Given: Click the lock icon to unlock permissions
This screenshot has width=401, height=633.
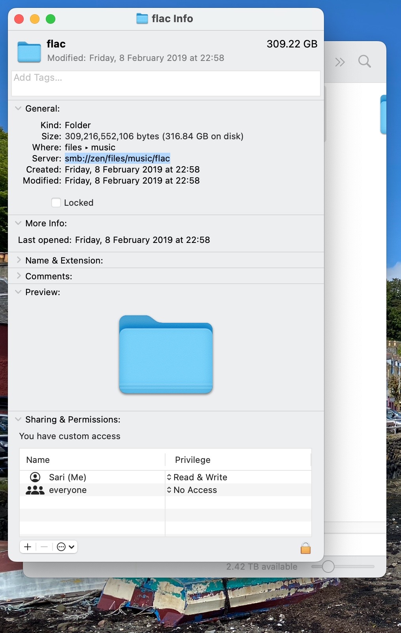Looking at the screenshot, I should [305, 548].
